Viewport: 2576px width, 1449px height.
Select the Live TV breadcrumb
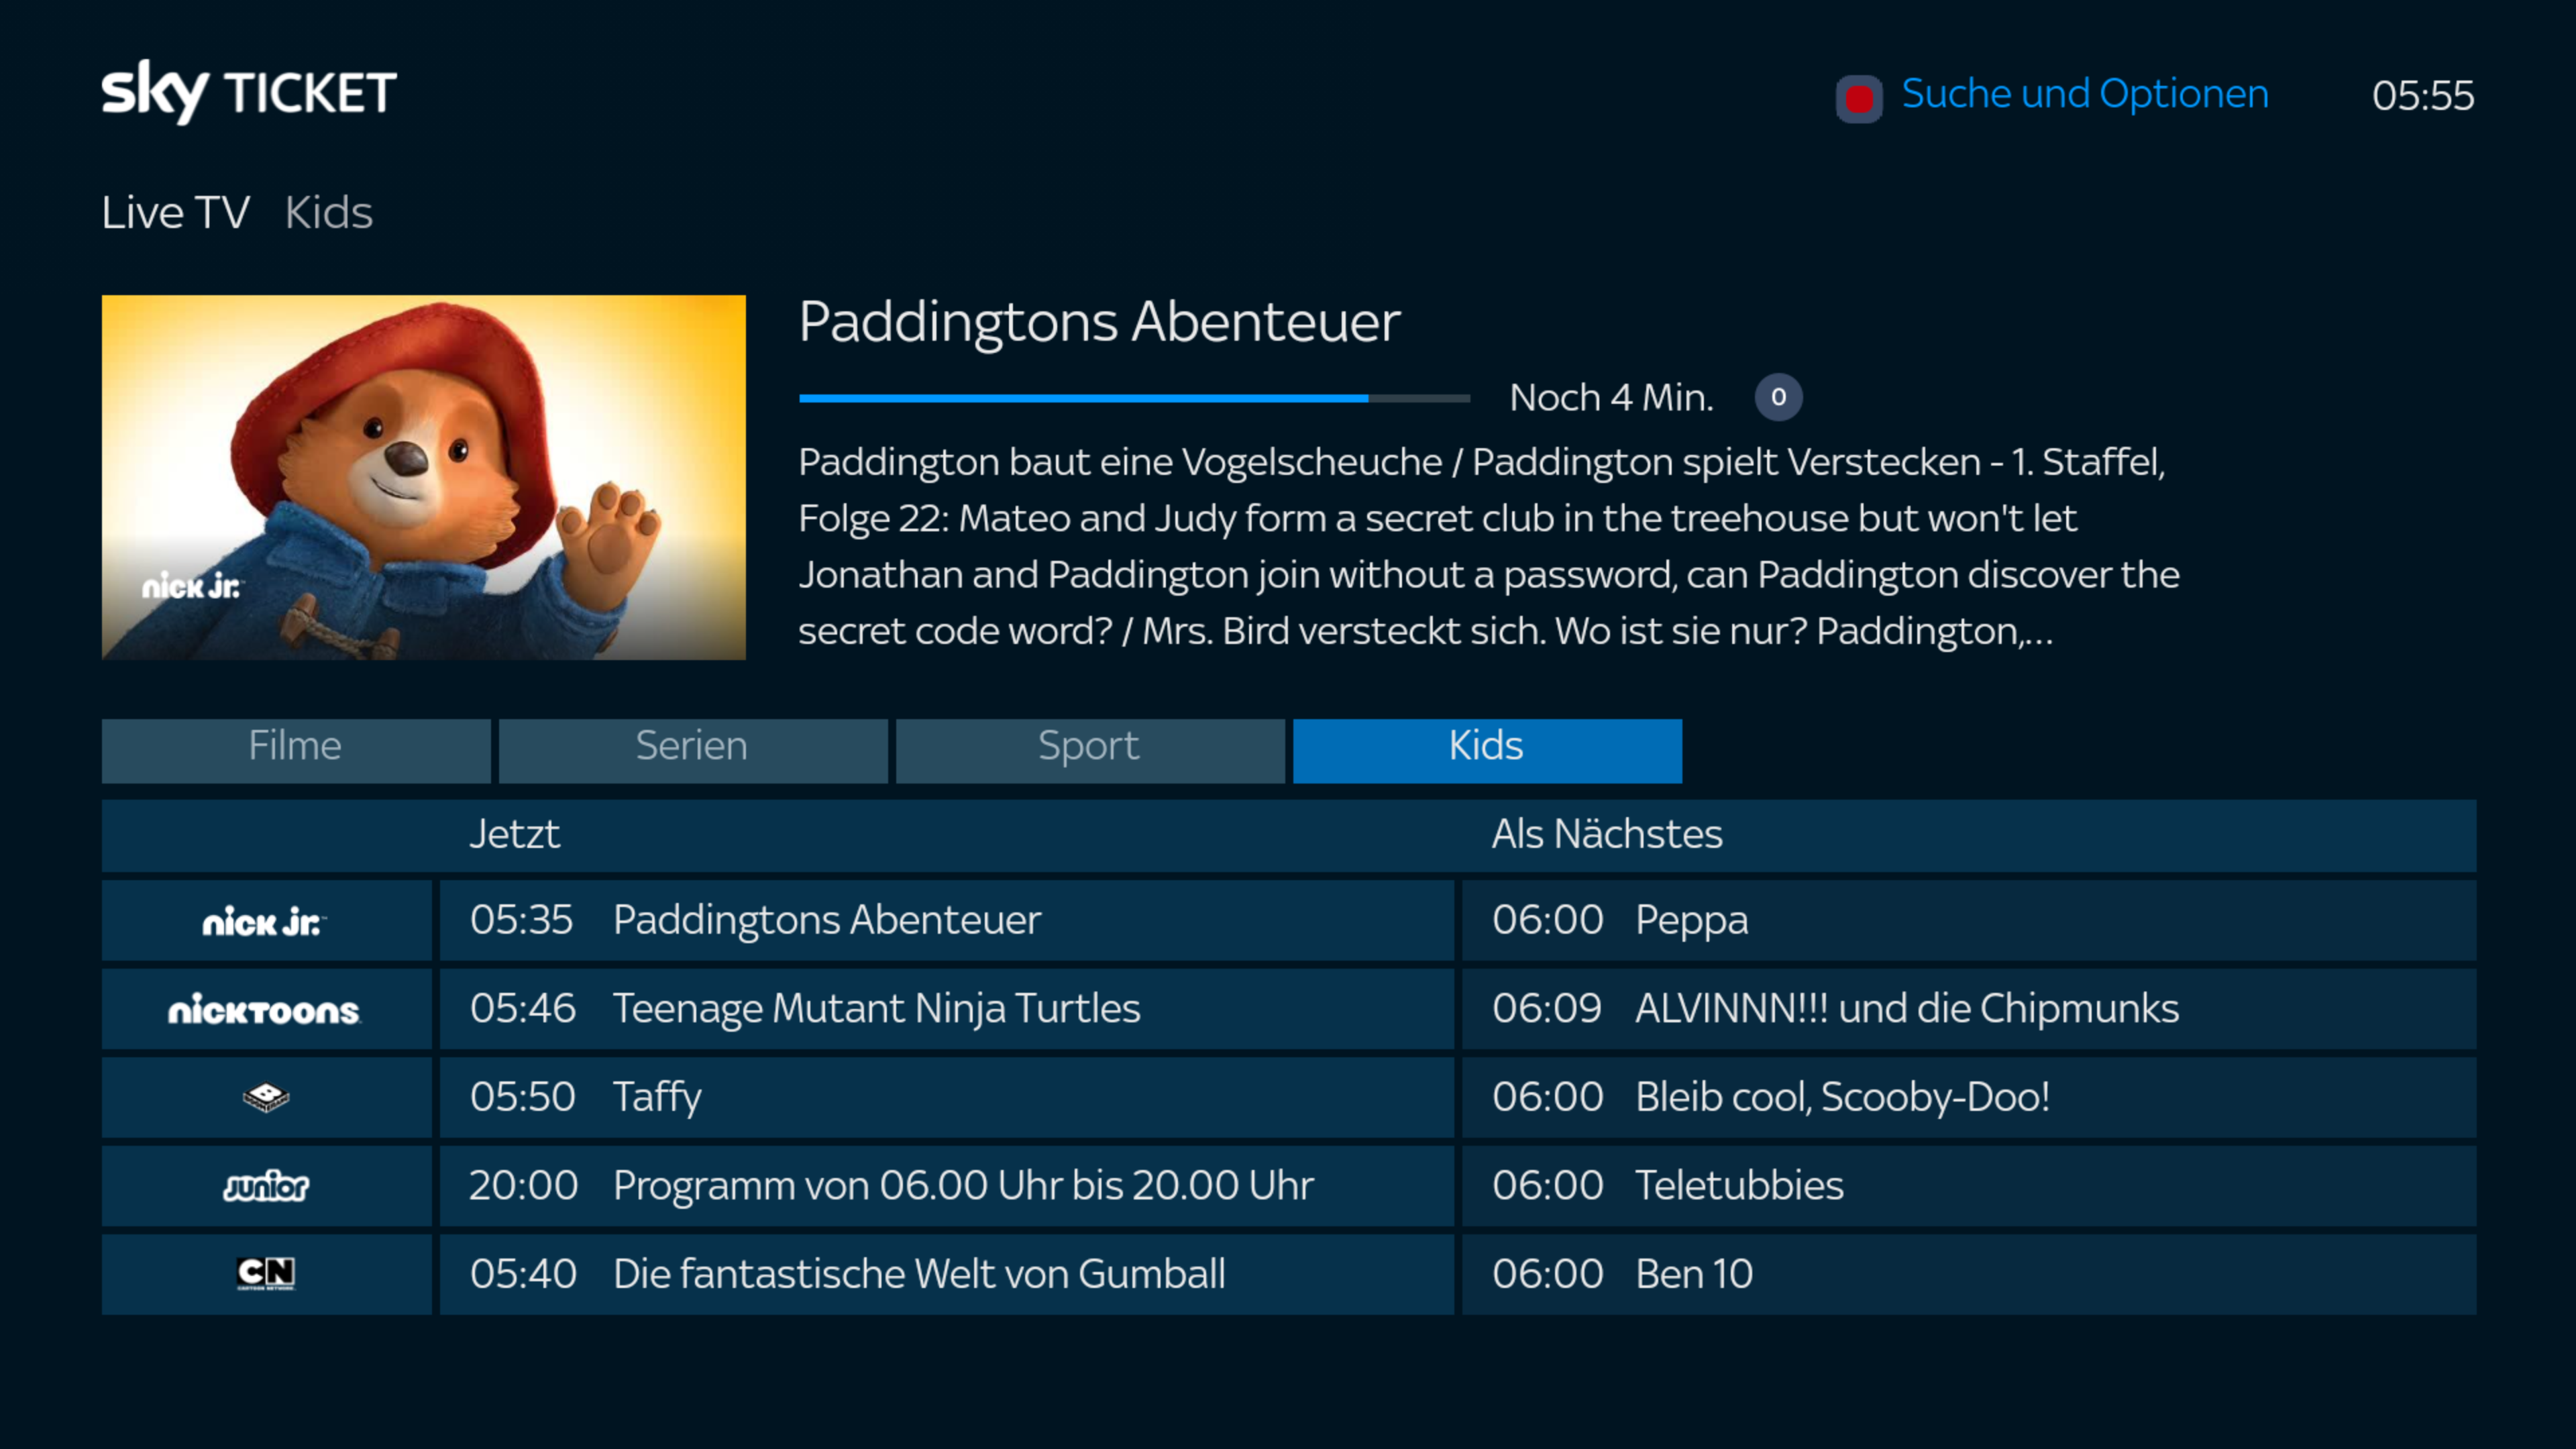pos(175,212)
